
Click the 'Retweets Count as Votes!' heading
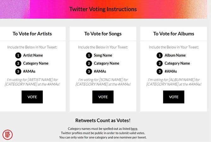[103, 120]
